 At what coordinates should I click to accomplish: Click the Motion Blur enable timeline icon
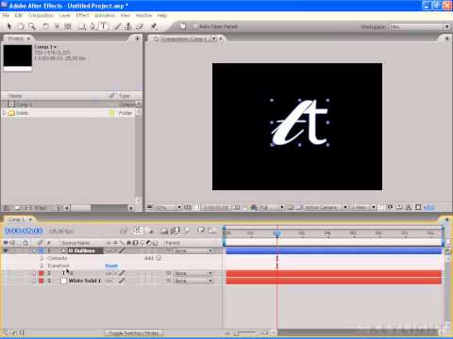[186, 231]
